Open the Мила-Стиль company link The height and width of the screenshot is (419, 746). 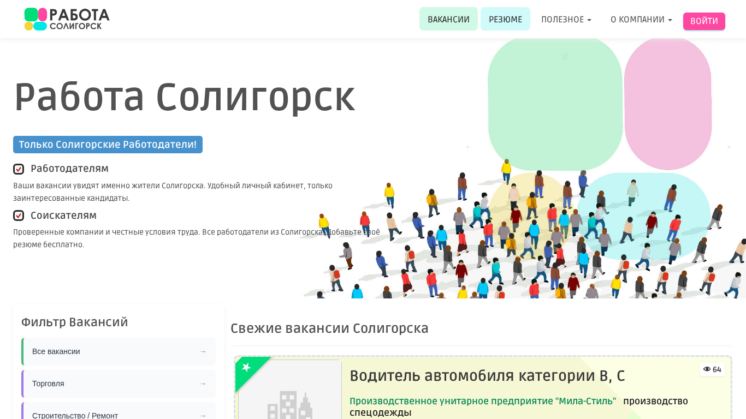click(x=483, y=401)
